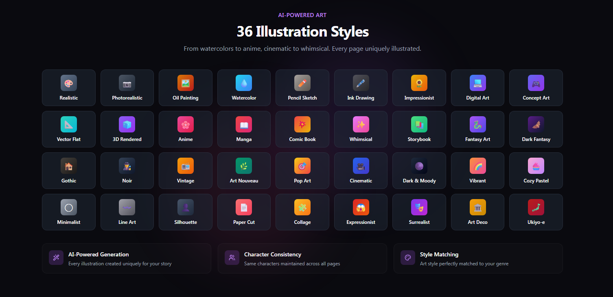The image size is (613, 297).
Task: Select the Watercolor style droplet icon
Action: point(244,83)
